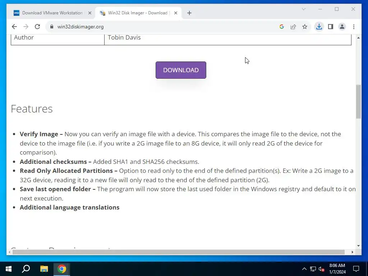The height and width of the screenshot is (276, 368).
Task: Open the Chrome profile menu
Action: [342, 27]
